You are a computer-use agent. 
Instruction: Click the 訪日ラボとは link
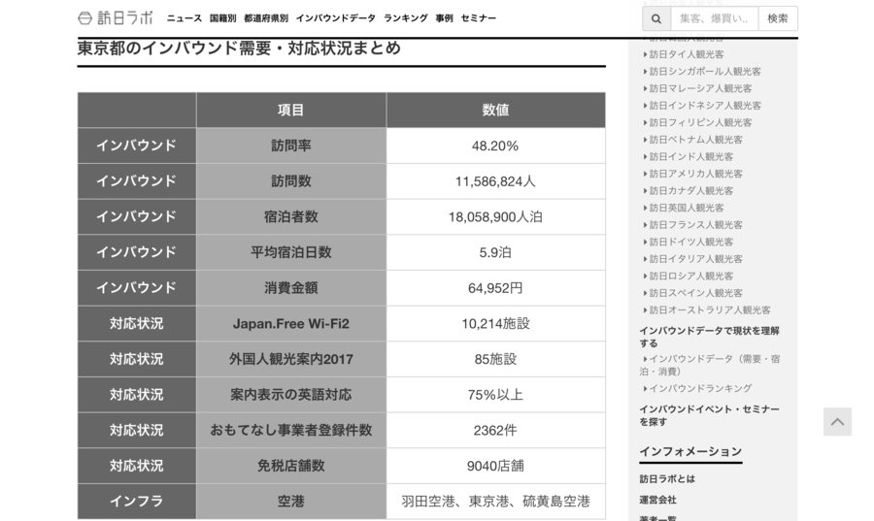(x=667, y=479)
